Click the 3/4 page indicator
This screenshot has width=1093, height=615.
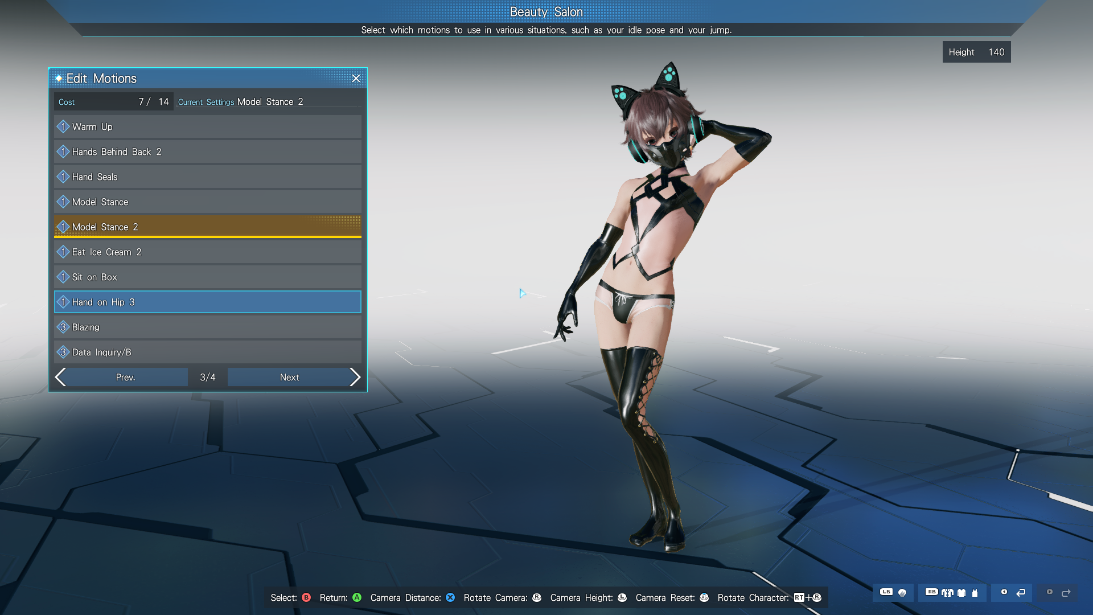tap(208, 377)
